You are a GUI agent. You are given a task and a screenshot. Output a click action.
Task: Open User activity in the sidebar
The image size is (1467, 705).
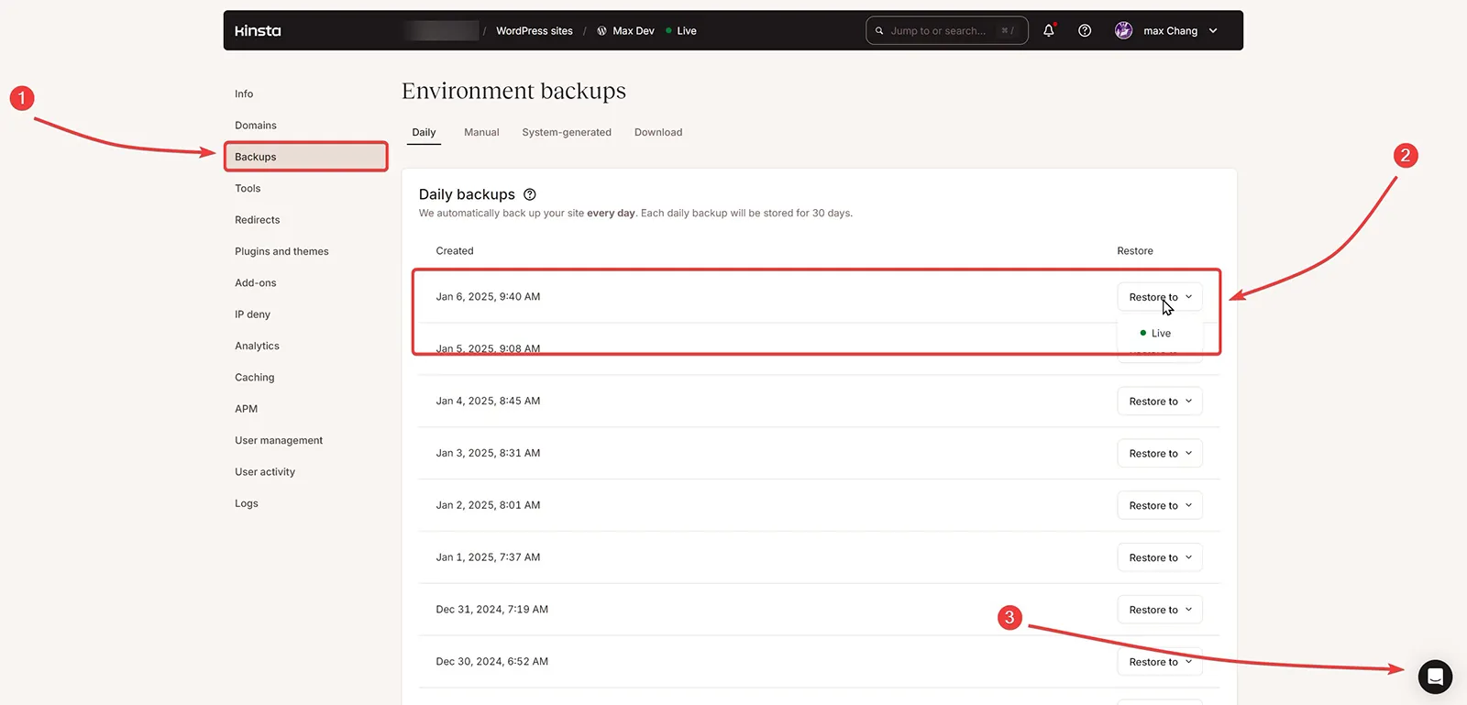265,472
